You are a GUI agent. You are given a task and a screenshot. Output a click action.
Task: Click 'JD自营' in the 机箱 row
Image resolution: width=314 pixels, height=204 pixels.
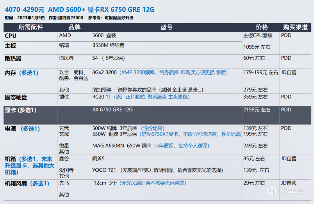[289, 159]
